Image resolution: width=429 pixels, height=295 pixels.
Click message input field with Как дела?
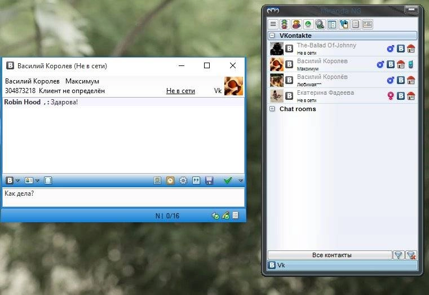tap(123, 197)
